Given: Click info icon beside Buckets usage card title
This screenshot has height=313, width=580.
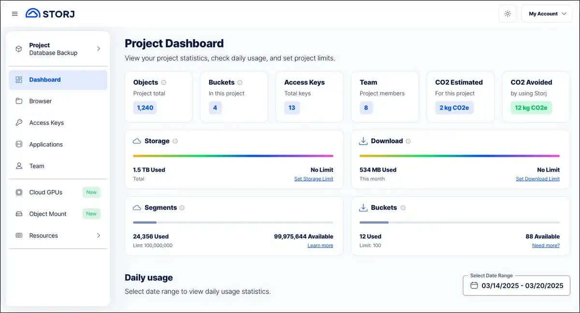Looking at the screenshot, I should pyautogui.click(x=403, y=208).
